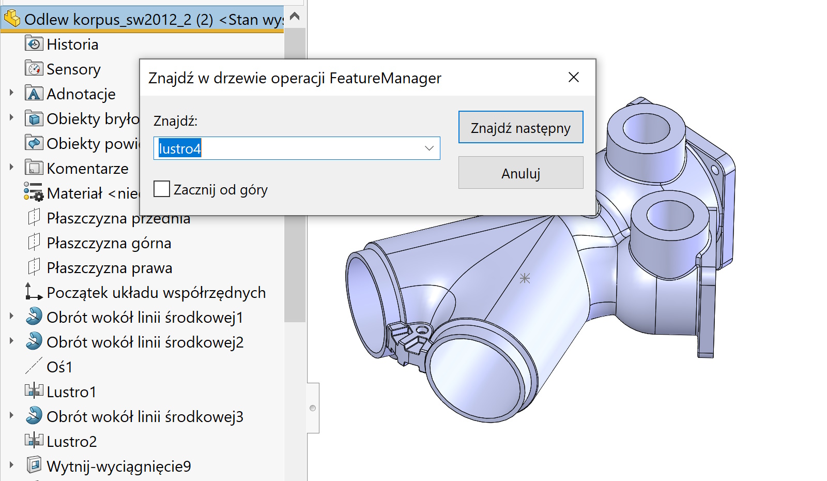Expand Obrót wokół linii środkowej3
This screenshot has width=827, height=481.
pyautogui.click(x=11, y=414)
